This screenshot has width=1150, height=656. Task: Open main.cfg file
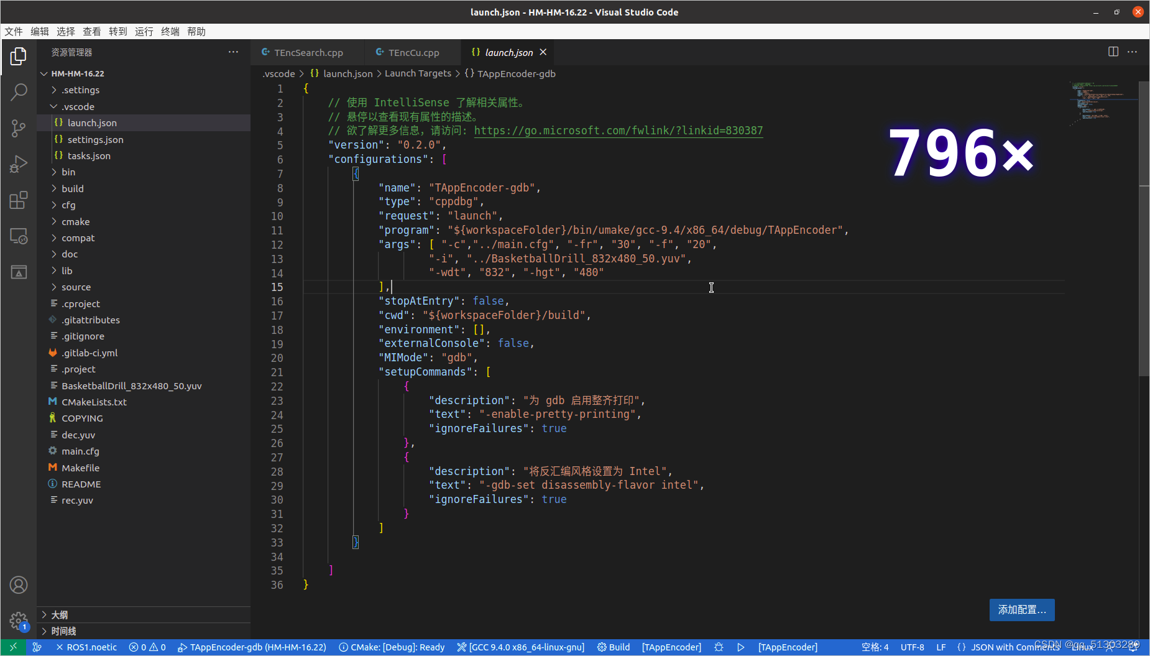tap(144, 451)
